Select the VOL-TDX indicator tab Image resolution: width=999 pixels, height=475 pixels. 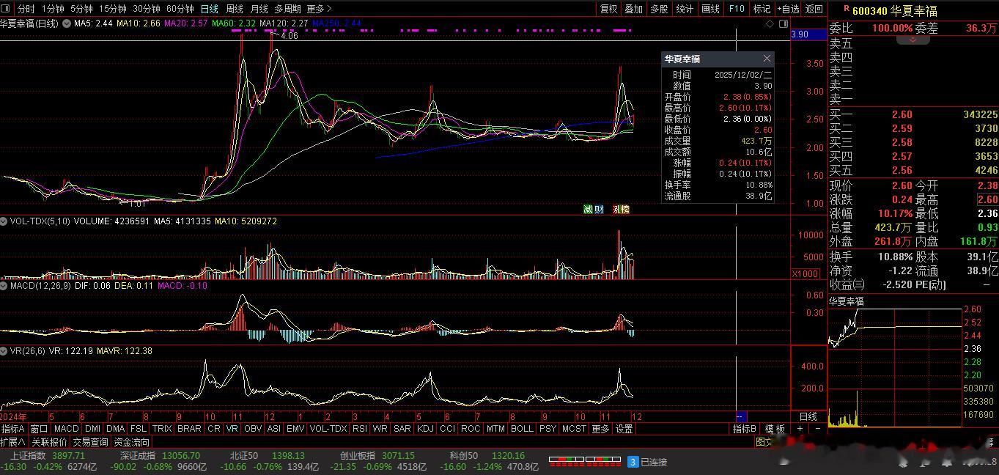click(328, 429)
